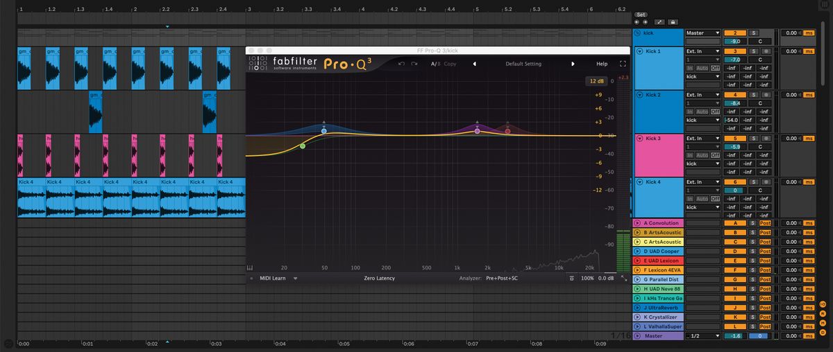
Task: Click the resize handle icon in Pro-Q 3
Action: 623,278
